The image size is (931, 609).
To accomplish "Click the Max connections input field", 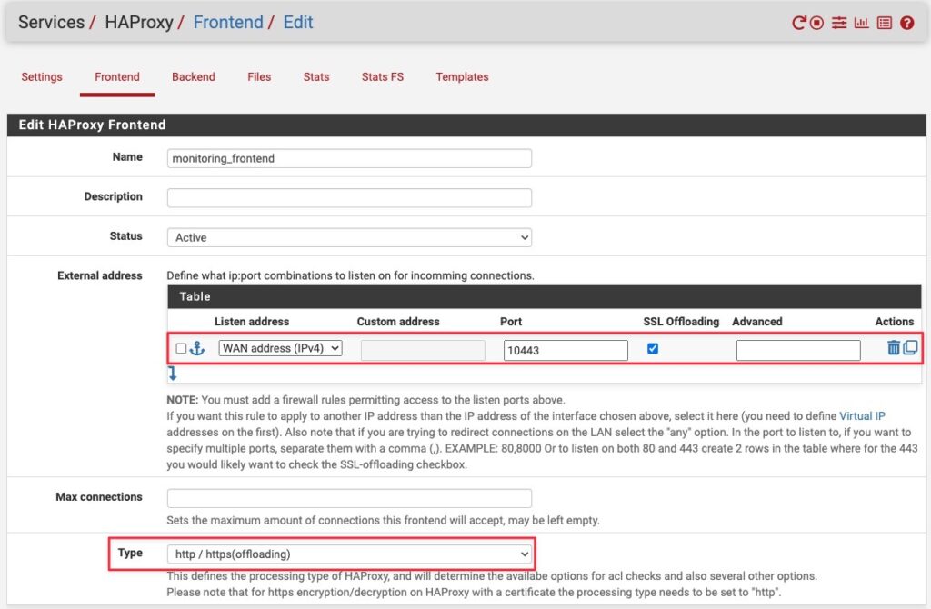I will pos(349,498).
